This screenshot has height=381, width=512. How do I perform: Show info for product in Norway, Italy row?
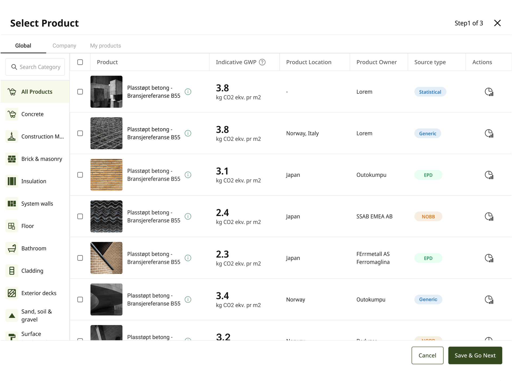[188, 133]
